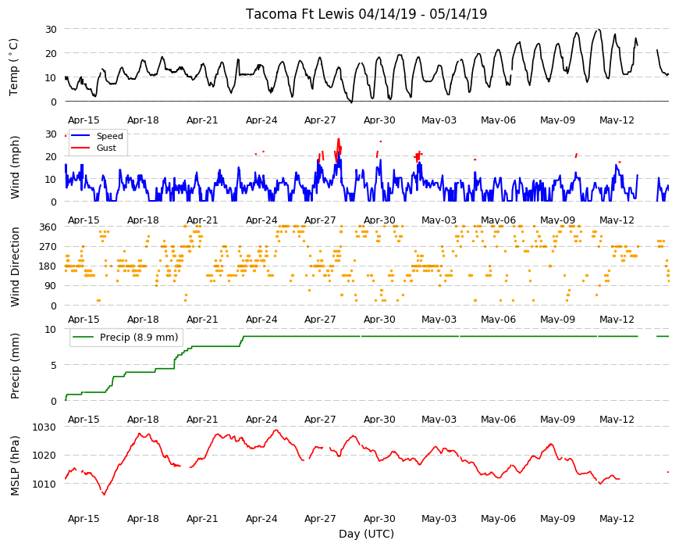Click the Wind Direction axis label
The width and height of the screenshot is (679, 547).
pyautogui.click(x=15, y=267)
